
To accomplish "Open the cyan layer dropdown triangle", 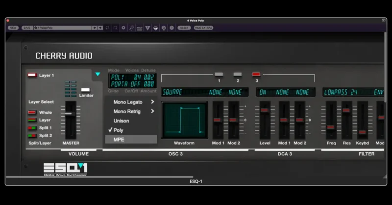I will point(98,74).
